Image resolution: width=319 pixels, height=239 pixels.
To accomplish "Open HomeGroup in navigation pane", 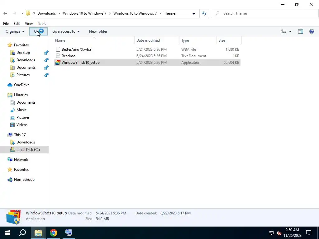I will tap(24, 180).
